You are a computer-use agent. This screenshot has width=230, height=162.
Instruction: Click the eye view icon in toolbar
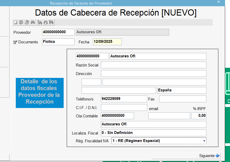click(21, 22)
